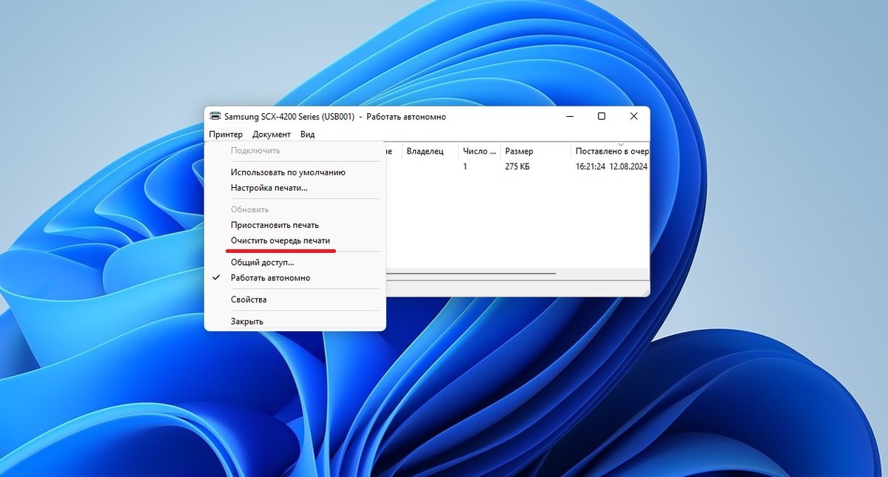Viewport: 888px width, 477px height.
Task: Click the horizontal scrollbar
Action: coord(471,274)
